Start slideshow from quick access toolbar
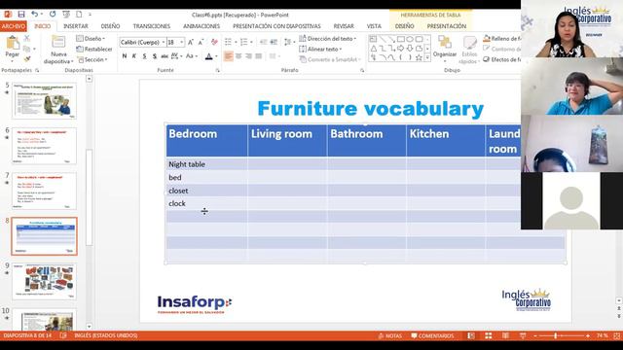 click(x=66, y=15)
